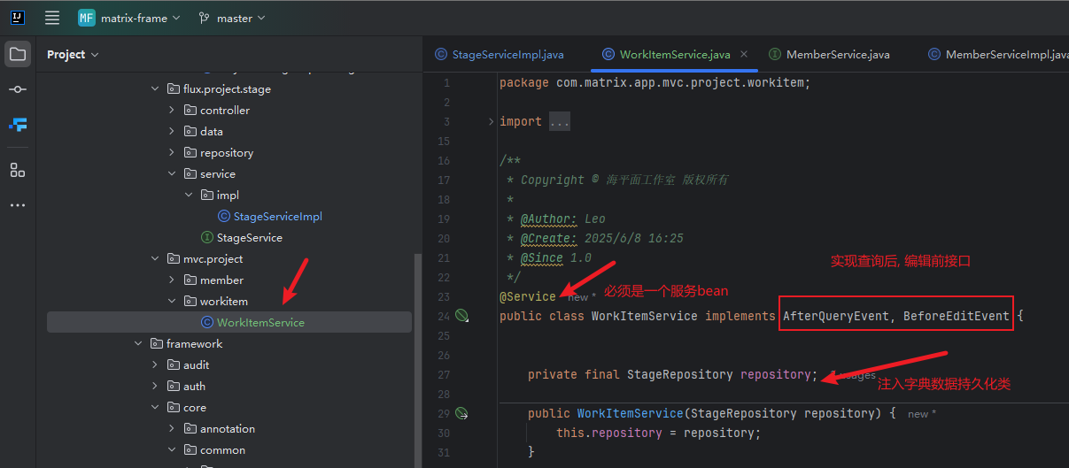Select the flux.project.stage package row

230,89
